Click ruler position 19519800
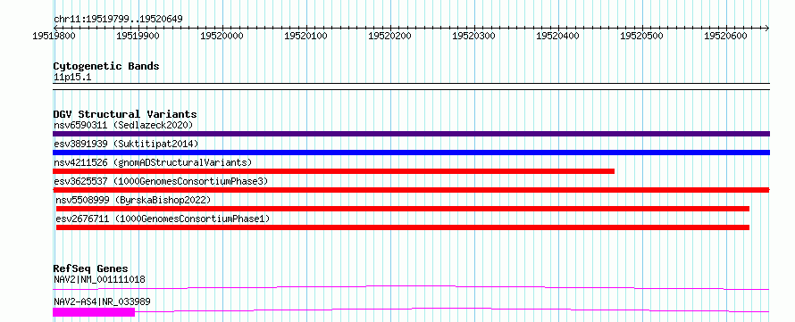Viewport: 795px width, 322px height. point(54,36)
